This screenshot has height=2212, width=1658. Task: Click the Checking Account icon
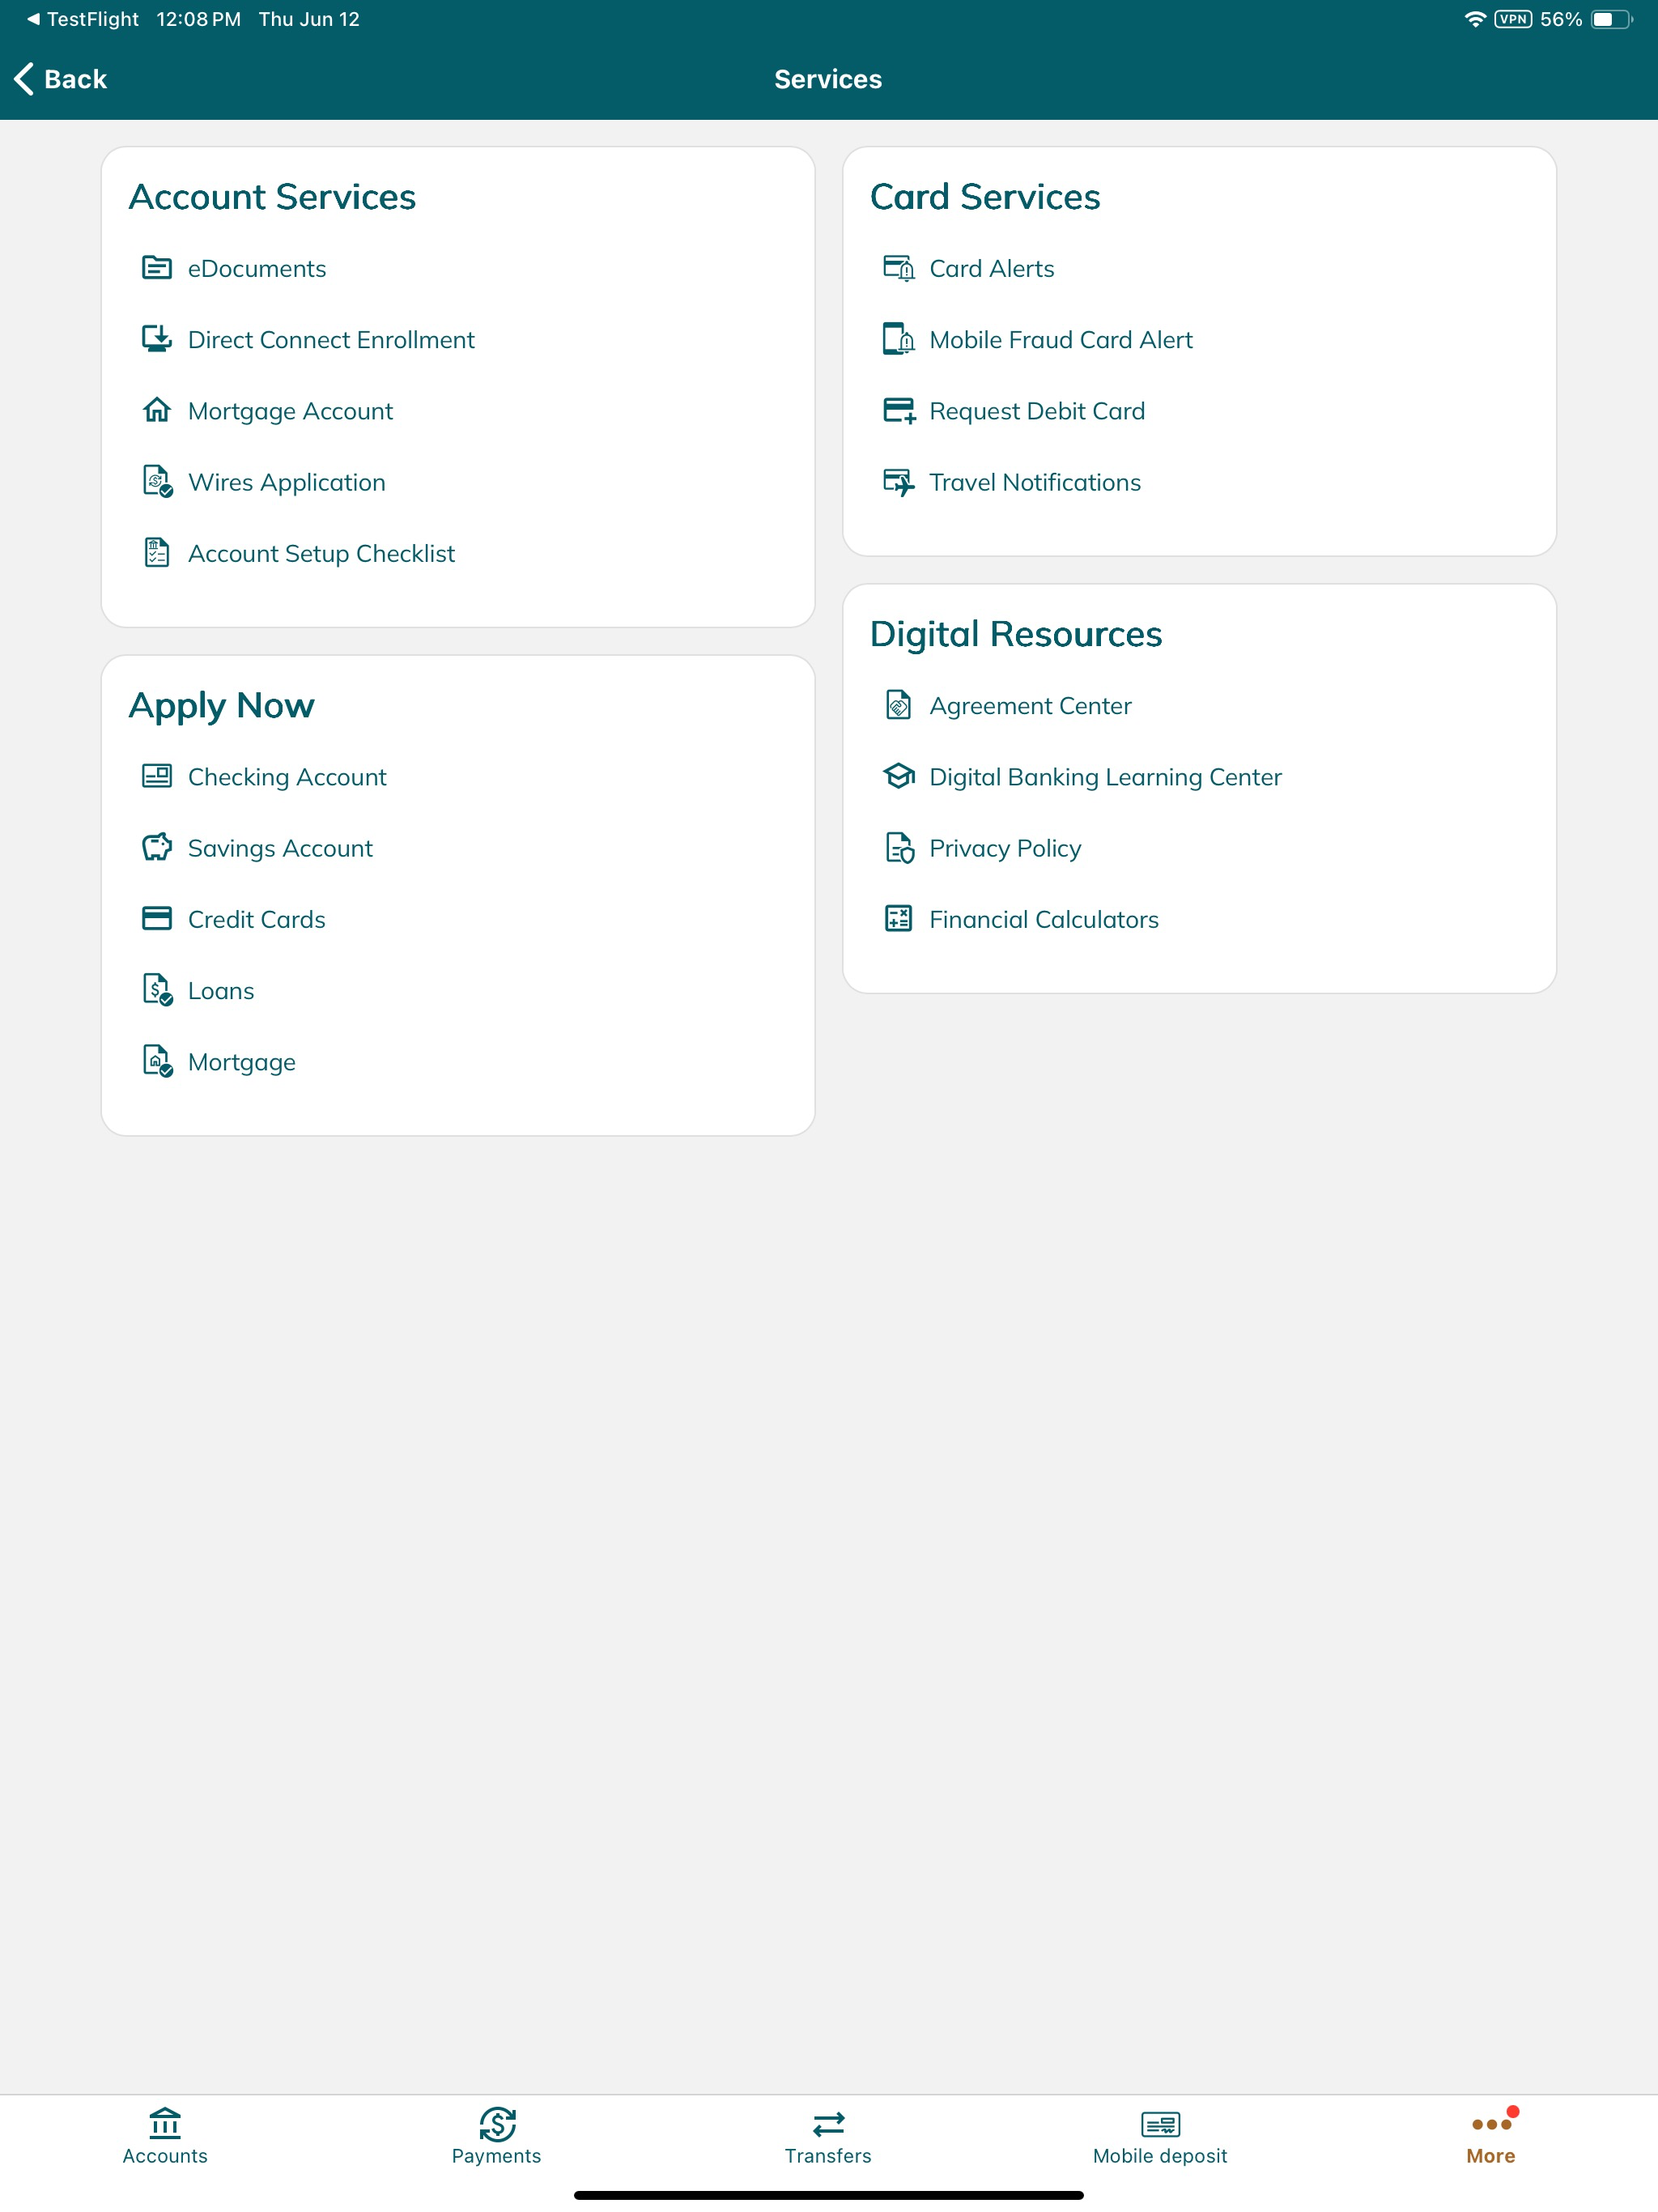tap(157, 776)
